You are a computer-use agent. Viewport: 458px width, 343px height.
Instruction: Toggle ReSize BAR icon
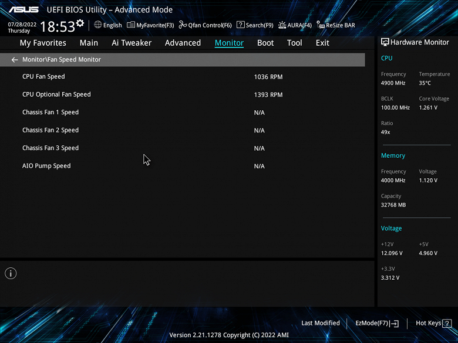tap(321, 25)
